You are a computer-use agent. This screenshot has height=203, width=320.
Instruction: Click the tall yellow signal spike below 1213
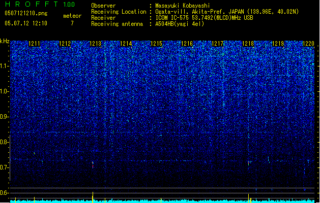93,197
